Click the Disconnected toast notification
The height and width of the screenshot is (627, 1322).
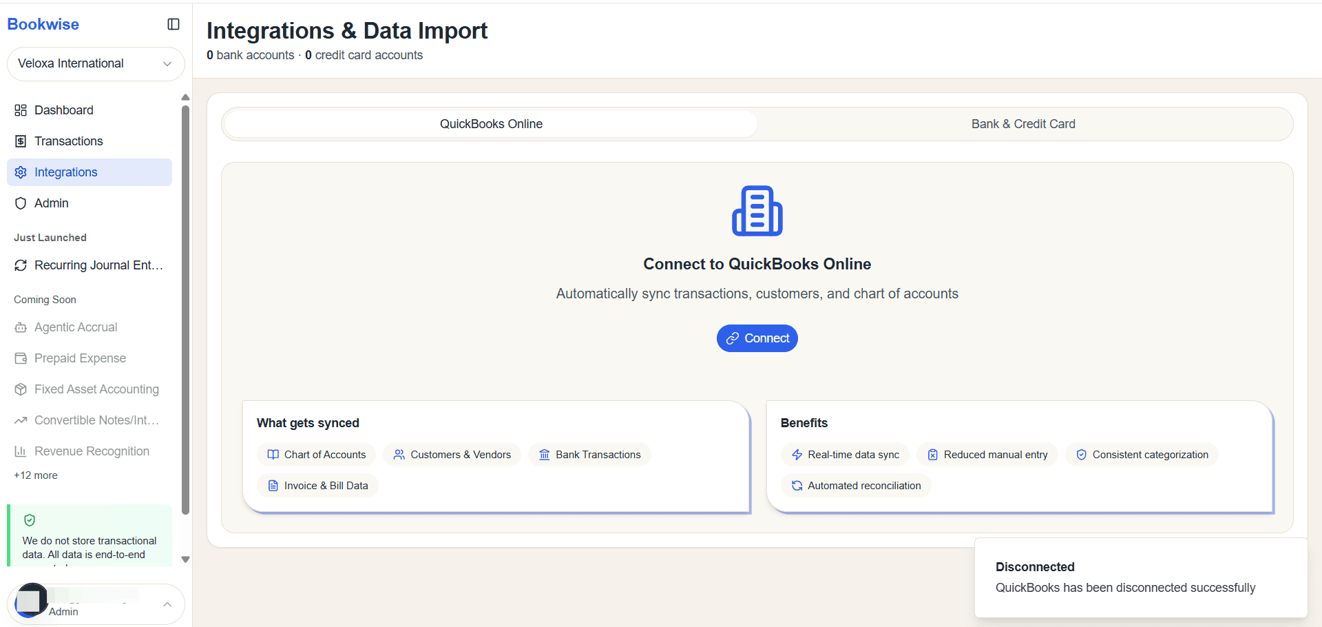click(x=1141, y=577)
